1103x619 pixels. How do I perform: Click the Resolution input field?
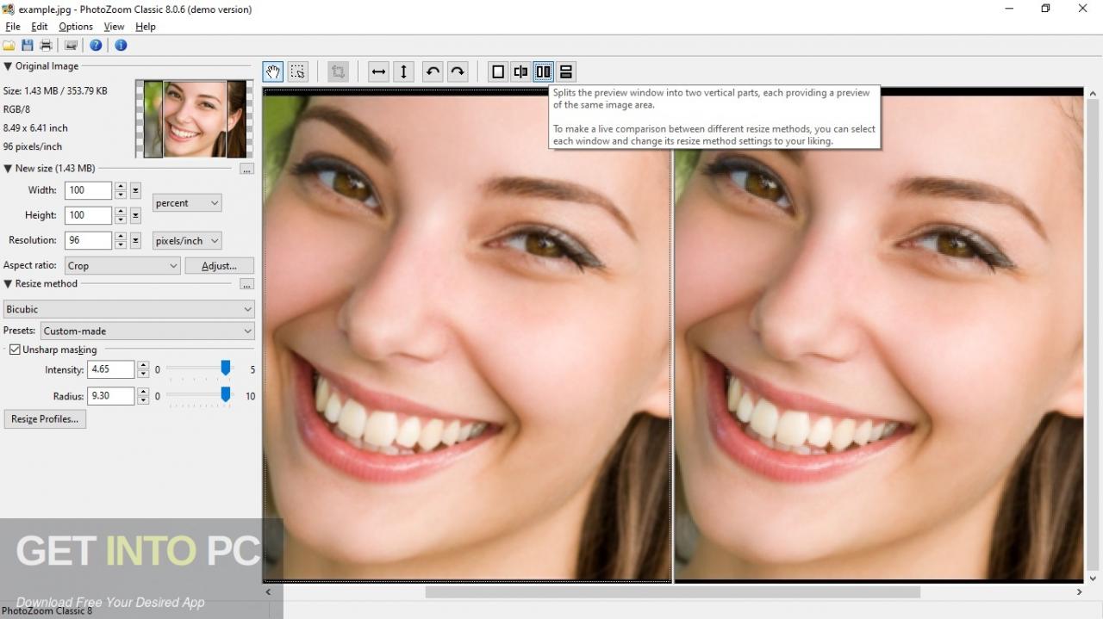click(88, 241)
